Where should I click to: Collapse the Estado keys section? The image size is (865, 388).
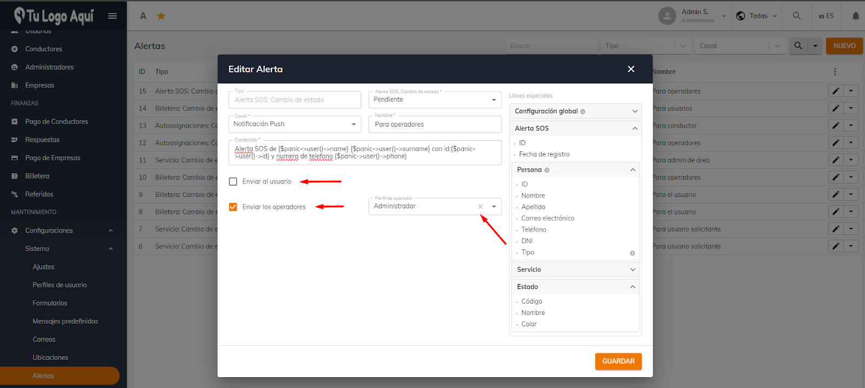click(575, 287)
